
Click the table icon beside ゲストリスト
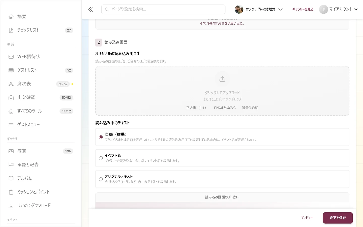(x=11, y=70)
